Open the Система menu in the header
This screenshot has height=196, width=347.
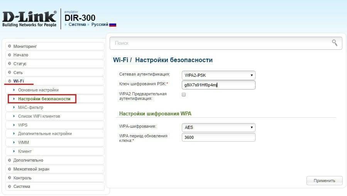(77, 25)
